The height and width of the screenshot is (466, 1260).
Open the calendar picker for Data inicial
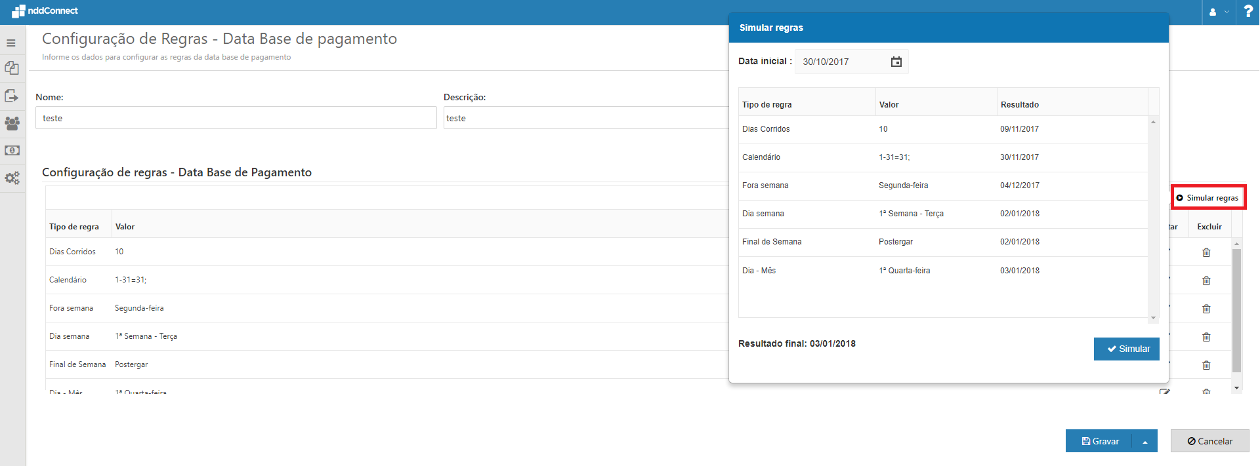click(896, 62)
